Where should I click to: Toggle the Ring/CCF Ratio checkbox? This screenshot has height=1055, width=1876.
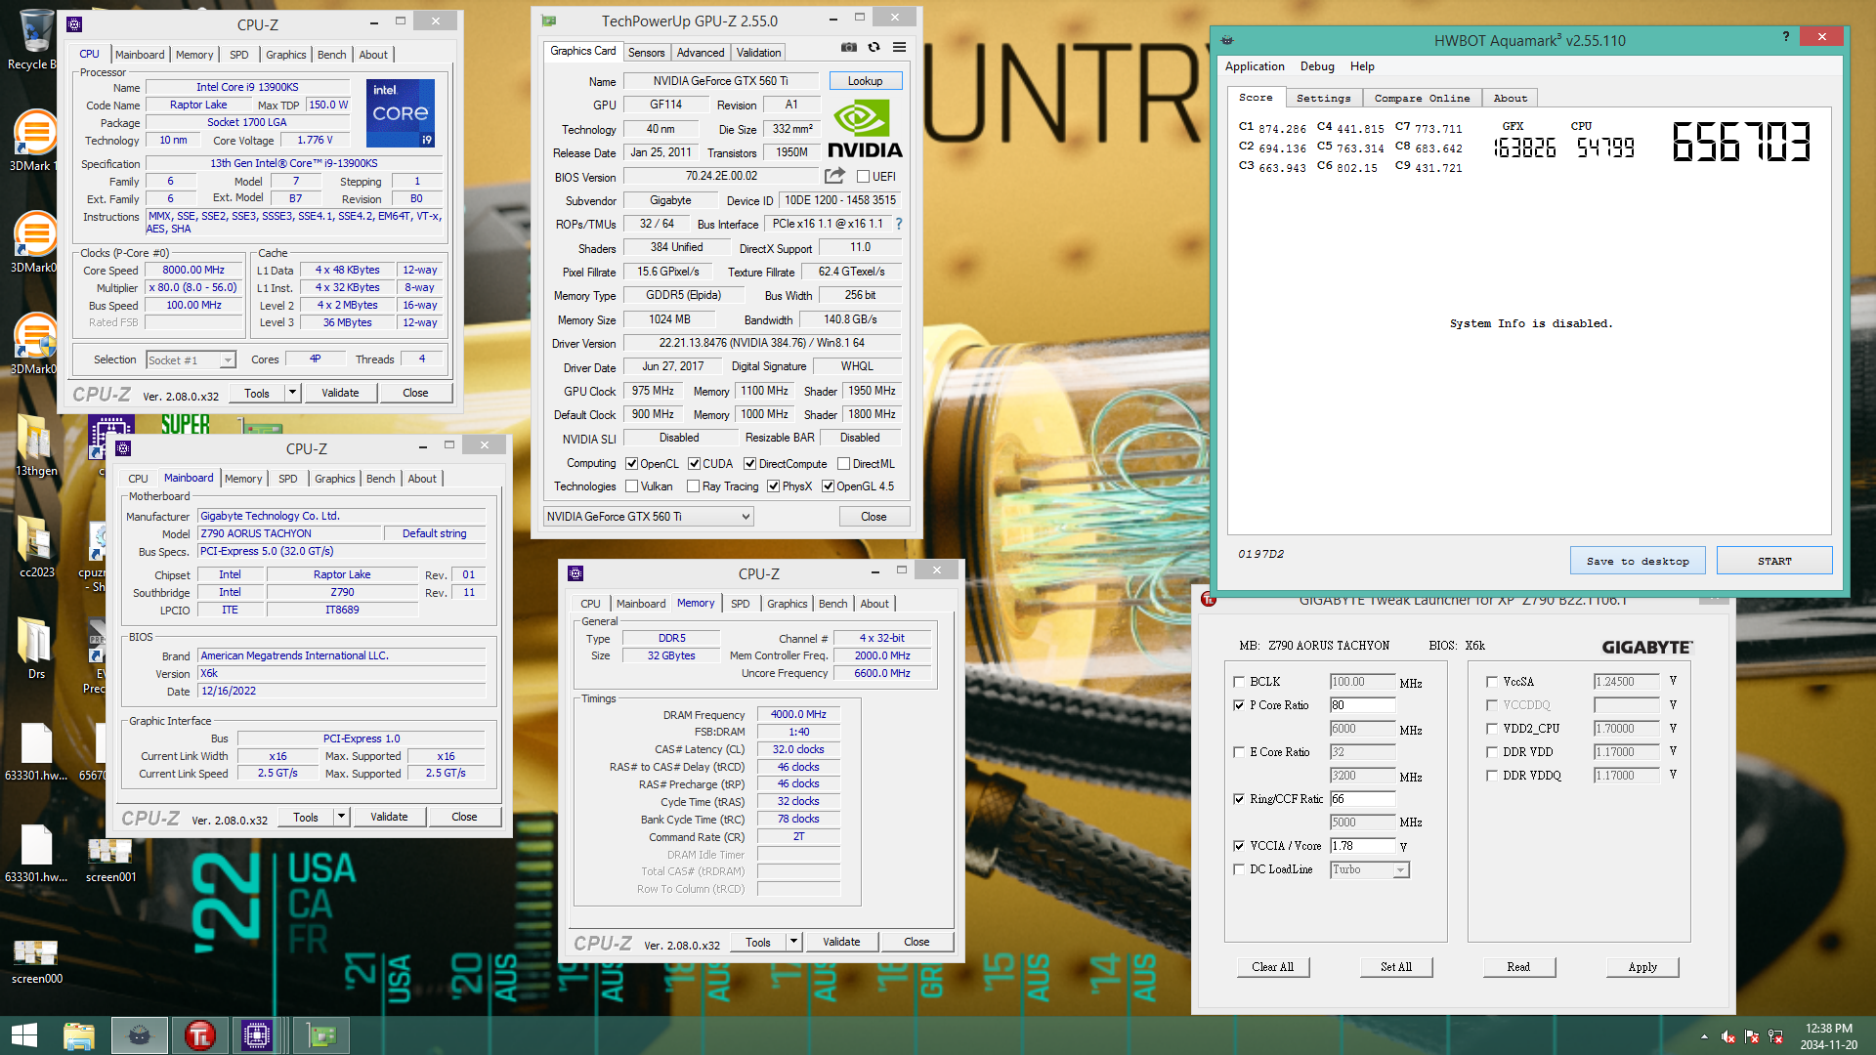point(1239,799)
